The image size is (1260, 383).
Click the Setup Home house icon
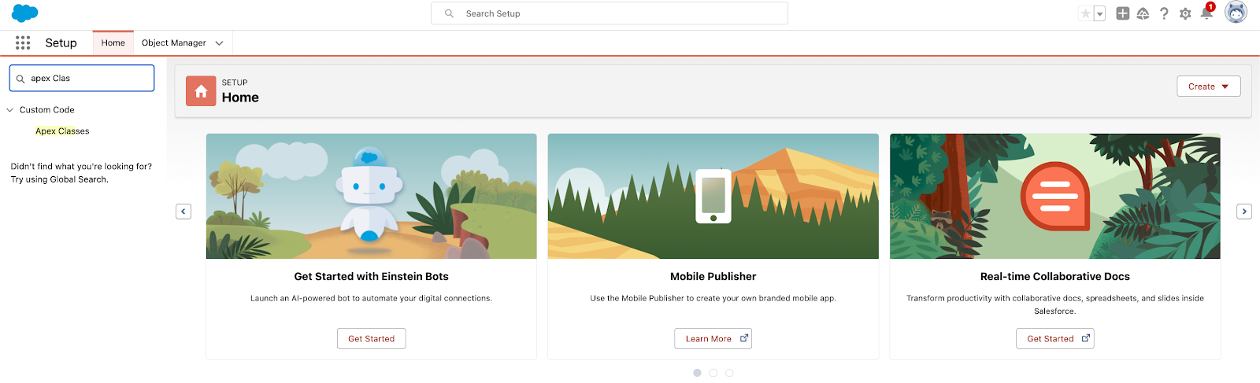pyautogui.click(x=201, y=91)
